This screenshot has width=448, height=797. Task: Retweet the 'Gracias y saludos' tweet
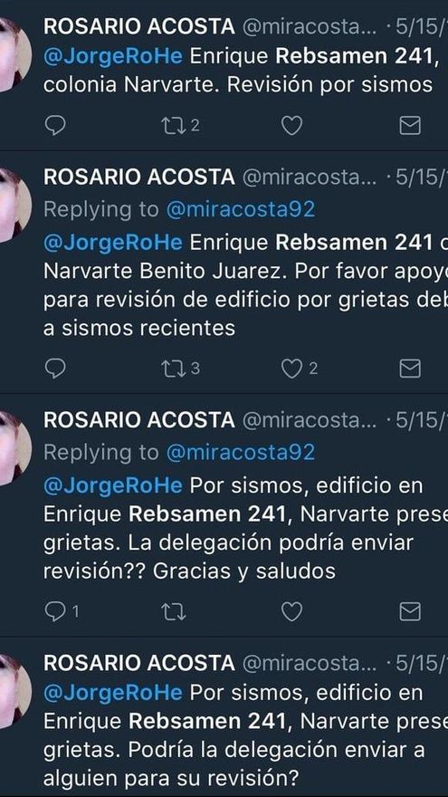173,612
